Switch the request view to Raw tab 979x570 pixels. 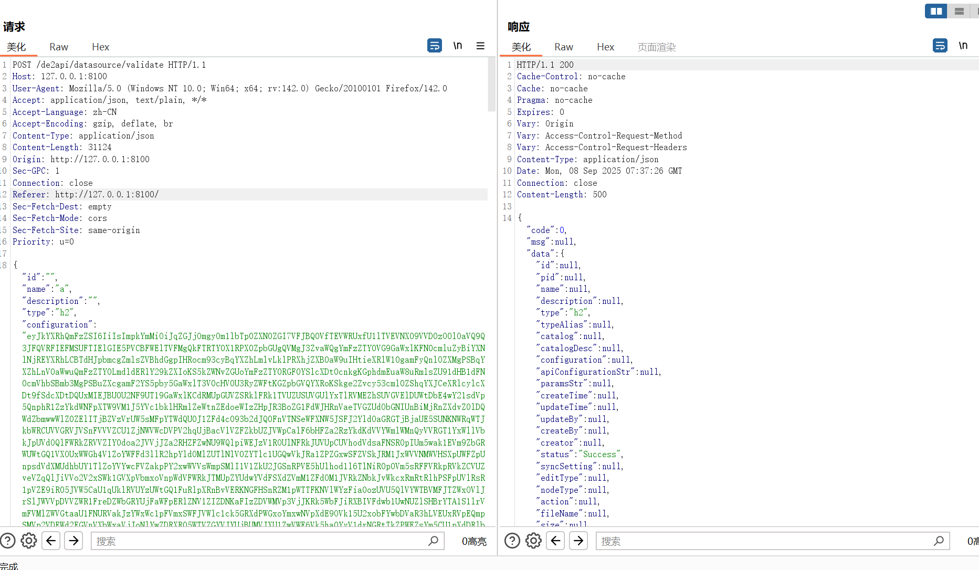59,47
